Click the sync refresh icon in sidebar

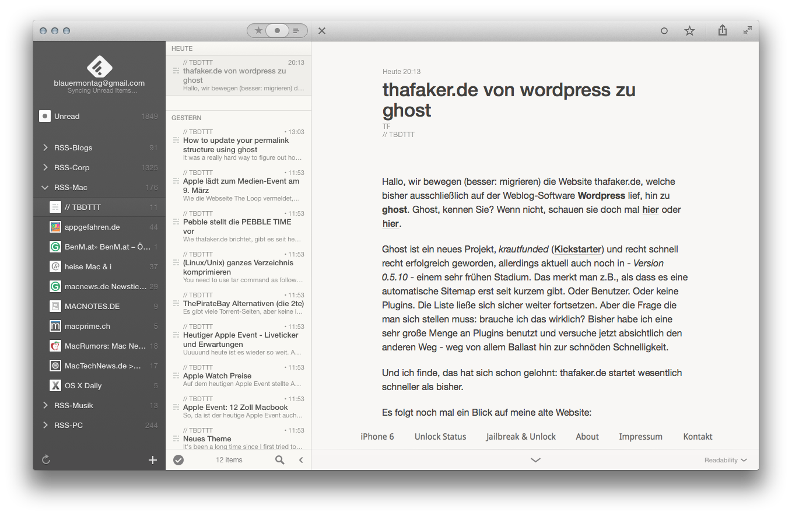click(45, 459)
